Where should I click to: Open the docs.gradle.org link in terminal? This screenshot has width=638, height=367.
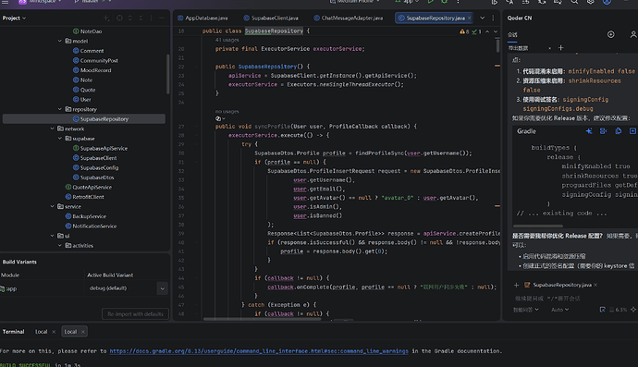(259, 350)
